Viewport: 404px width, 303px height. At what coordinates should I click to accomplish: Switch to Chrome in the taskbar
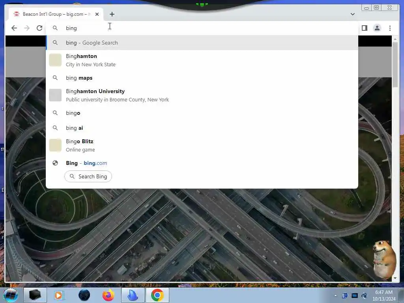tap(157, 295)
